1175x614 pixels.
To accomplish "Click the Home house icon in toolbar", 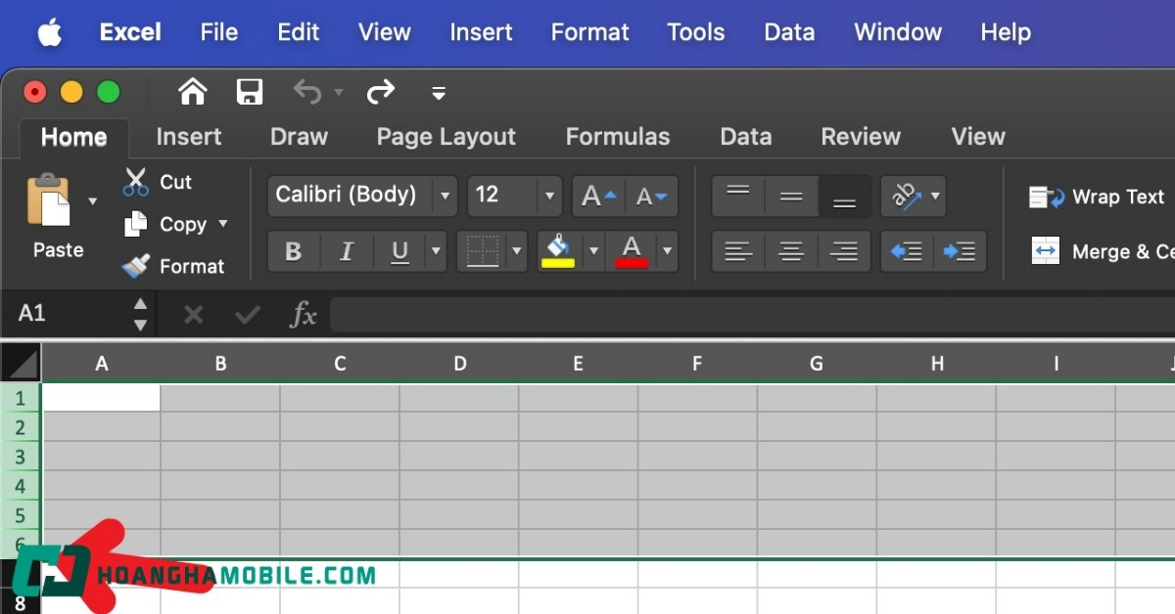I will click(x=193, y=93).
